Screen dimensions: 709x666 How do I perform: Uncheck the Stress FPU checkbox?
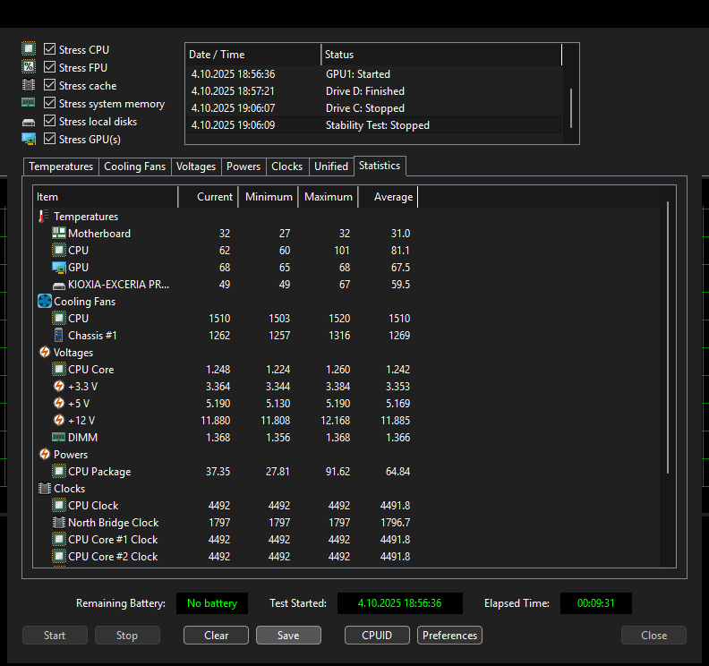coord(50,67)
